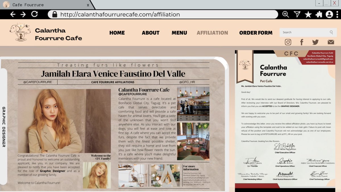Close the Cafe Fourrure tab
Screen dimensions: 341x192
[88, 5]
